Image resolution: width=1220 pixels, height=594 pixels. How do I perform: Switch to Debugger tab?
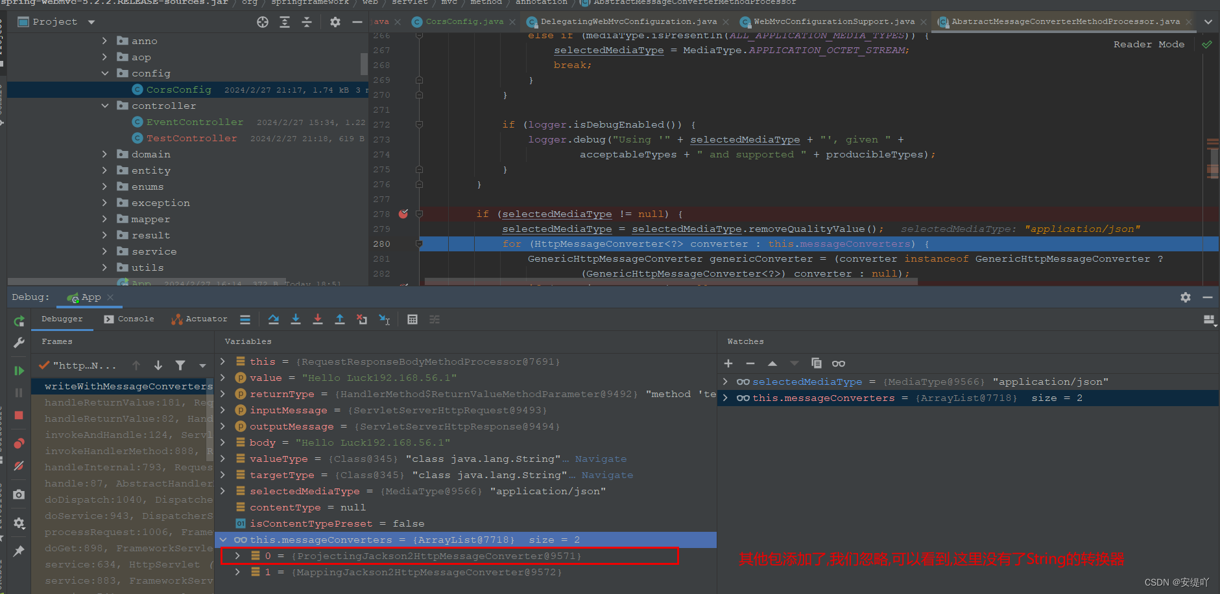point(62,319)
